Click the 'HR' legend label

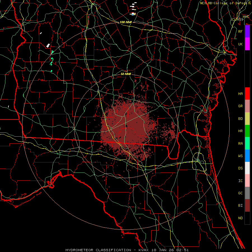240,131
